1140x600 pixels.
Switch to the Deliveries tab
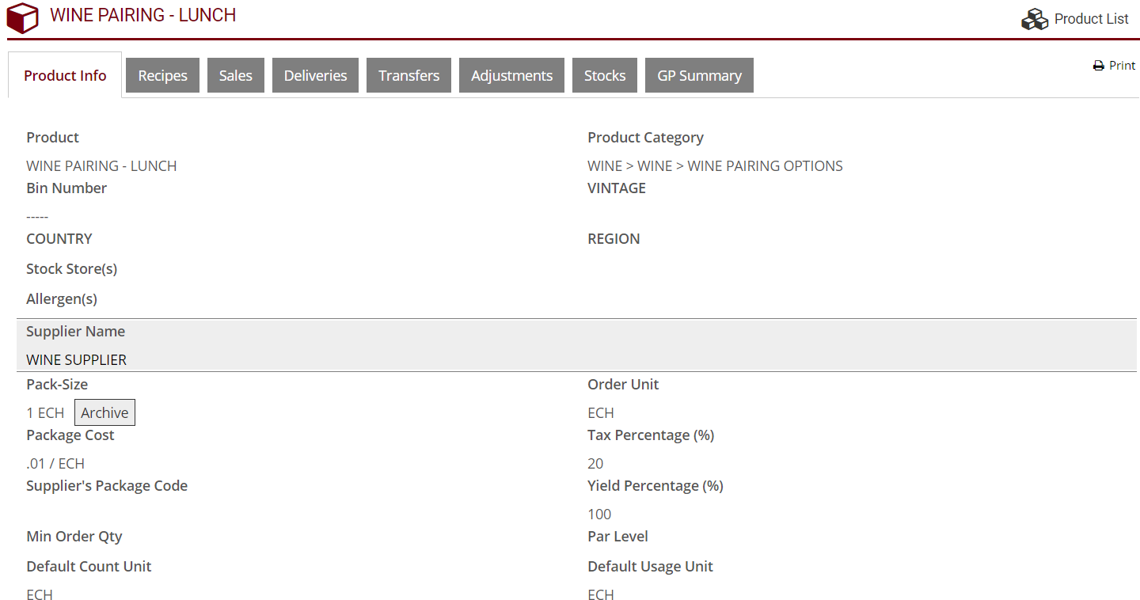(315, 74)
